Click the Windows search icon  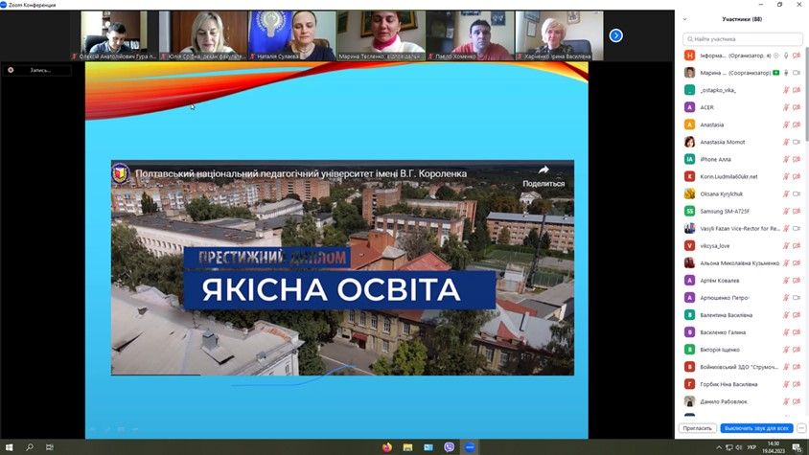[30, 447]
